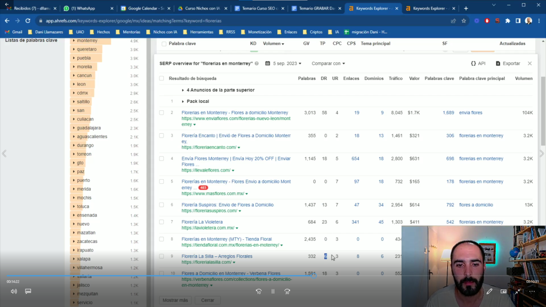Screen dimensions: 546x307
Task: Select checkbox for Florería Encanto result
Action: coord(162,136)
